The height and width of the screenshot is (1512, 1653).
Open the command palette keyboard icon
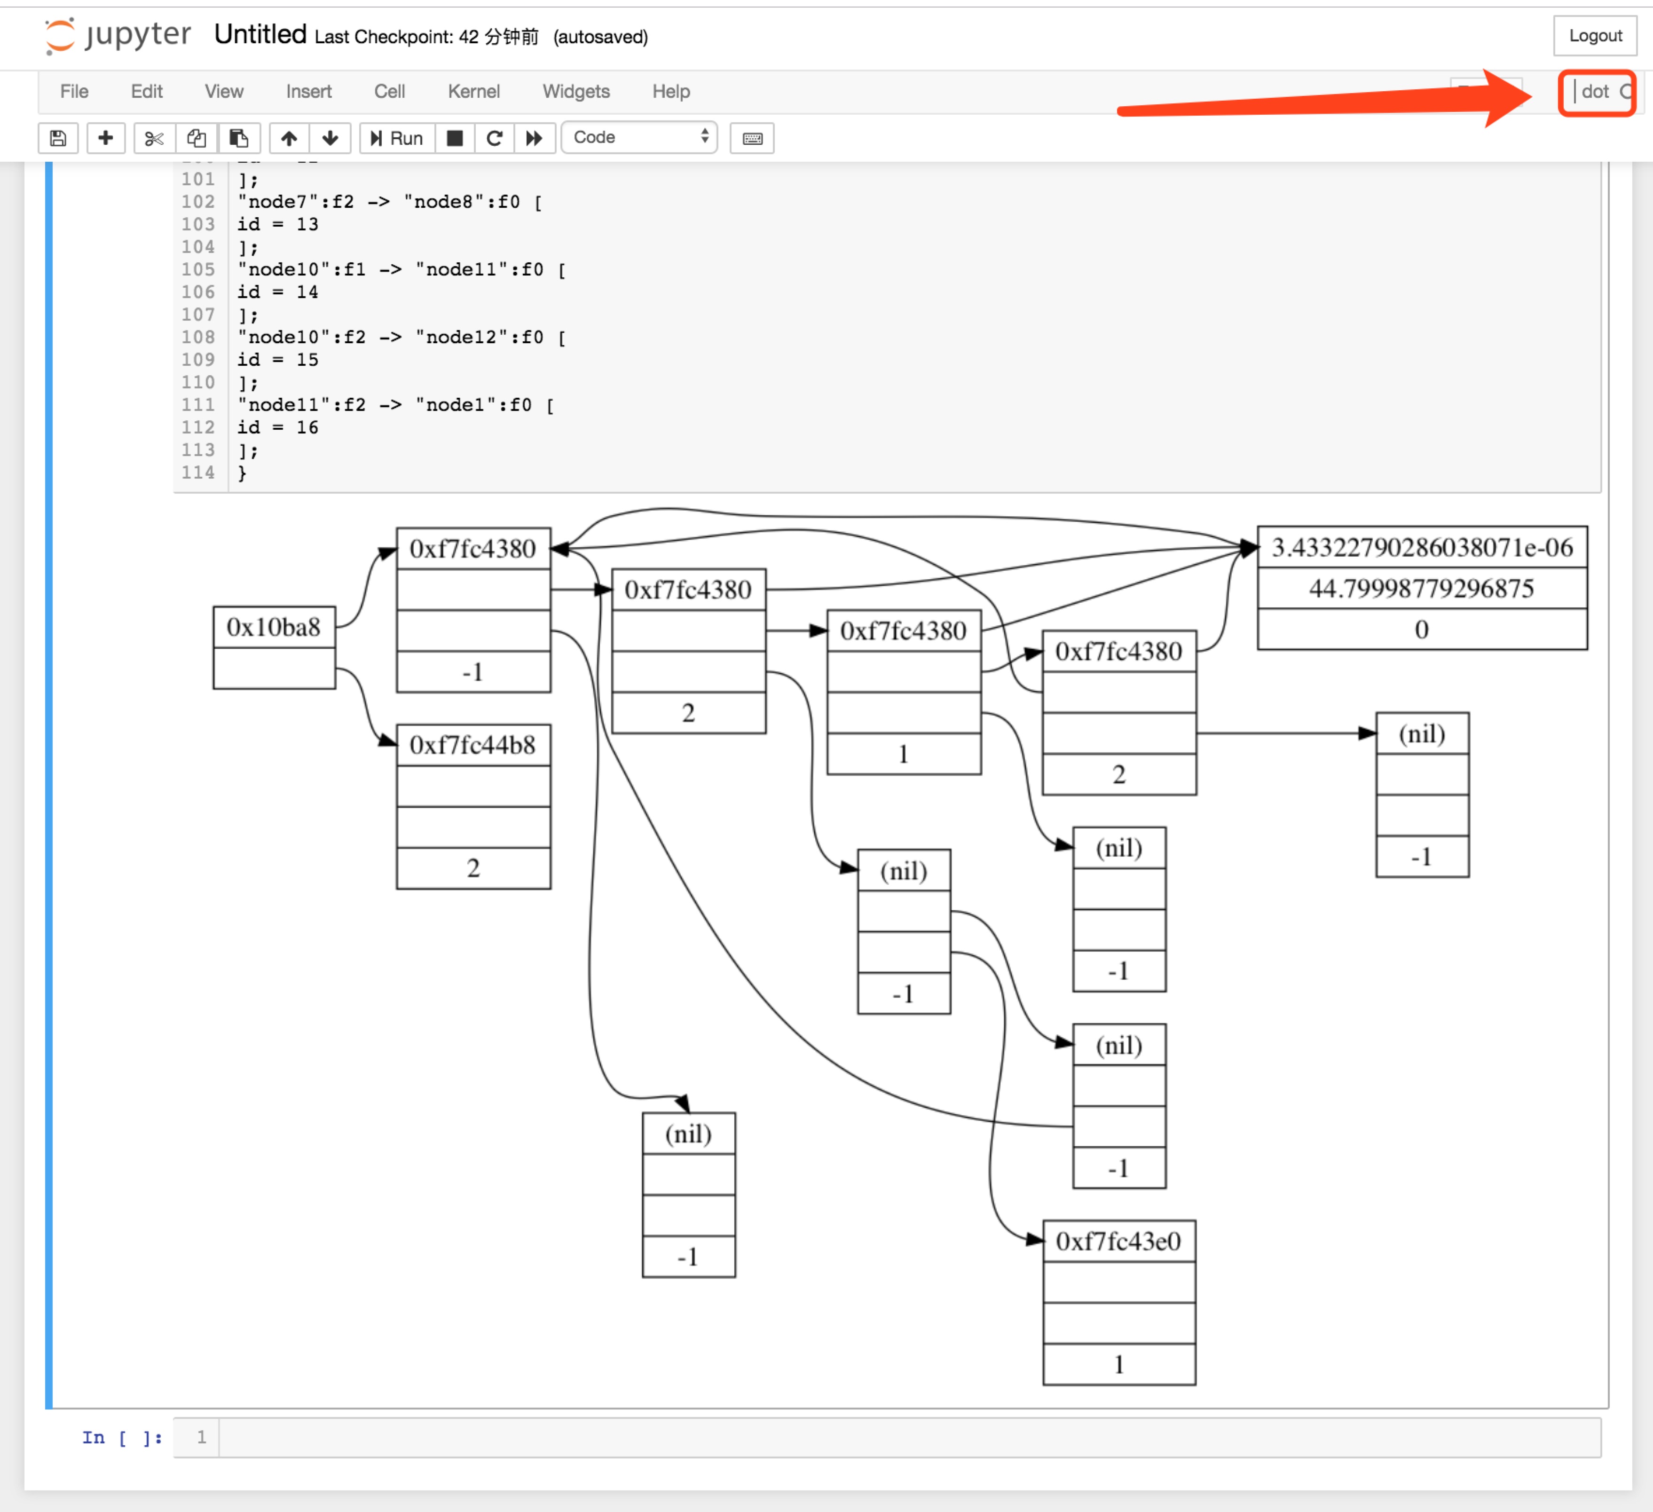752,138
